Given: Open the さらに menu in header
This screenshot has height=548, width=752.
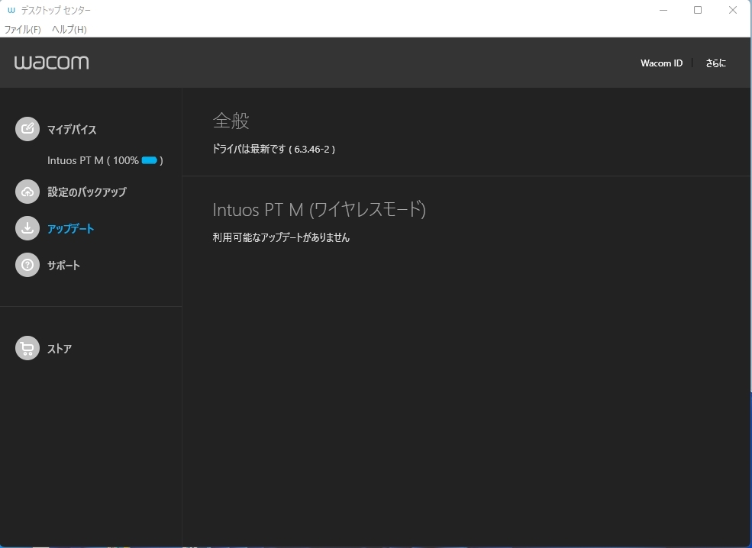Looking at the screenshot, I should pos(715,63).
